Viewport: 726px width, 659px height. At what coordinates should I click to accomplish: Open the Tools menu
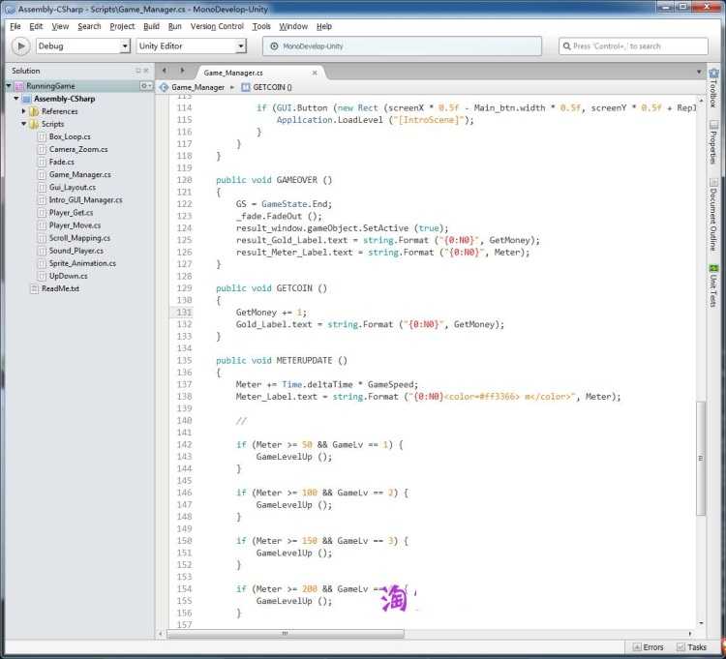coord(261,26)
